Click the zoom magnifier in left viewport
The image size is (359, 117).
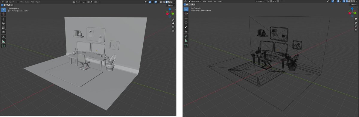tap(173, 20)
